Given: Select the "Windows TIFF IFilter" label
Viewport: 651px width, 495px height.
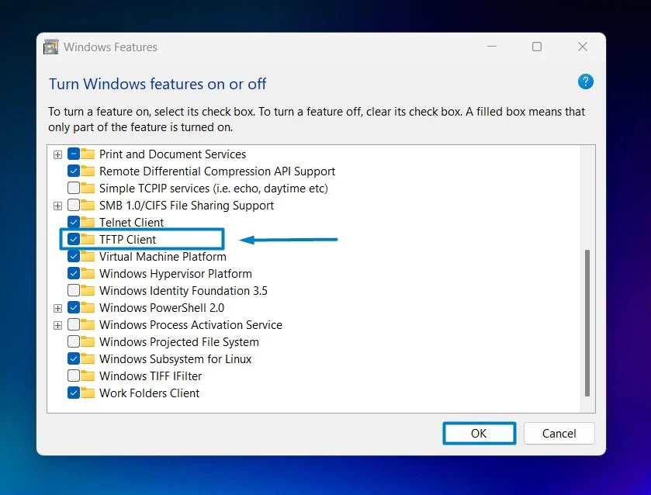Looking at the screenshot, I should coord(151,376).
